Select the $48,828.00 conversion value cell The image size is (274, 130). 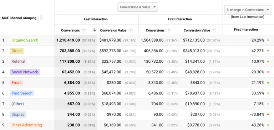pyautogui.click(x=195, y=72)
